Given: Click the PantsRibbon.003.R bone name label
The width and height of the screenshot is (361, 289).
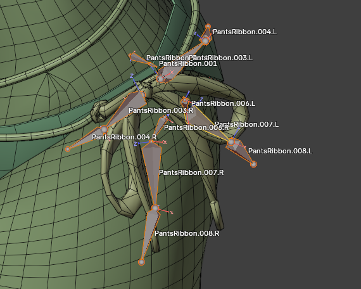Looking at the screenshot, I should [161, 111].
